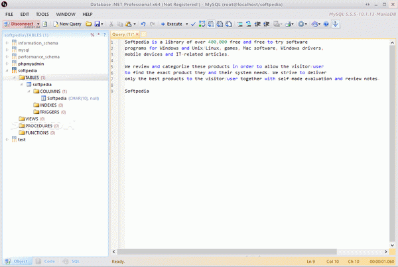Click the * icon in object panel header
Image resolution: width=398 pixels, height=267 pixels.
98,34
